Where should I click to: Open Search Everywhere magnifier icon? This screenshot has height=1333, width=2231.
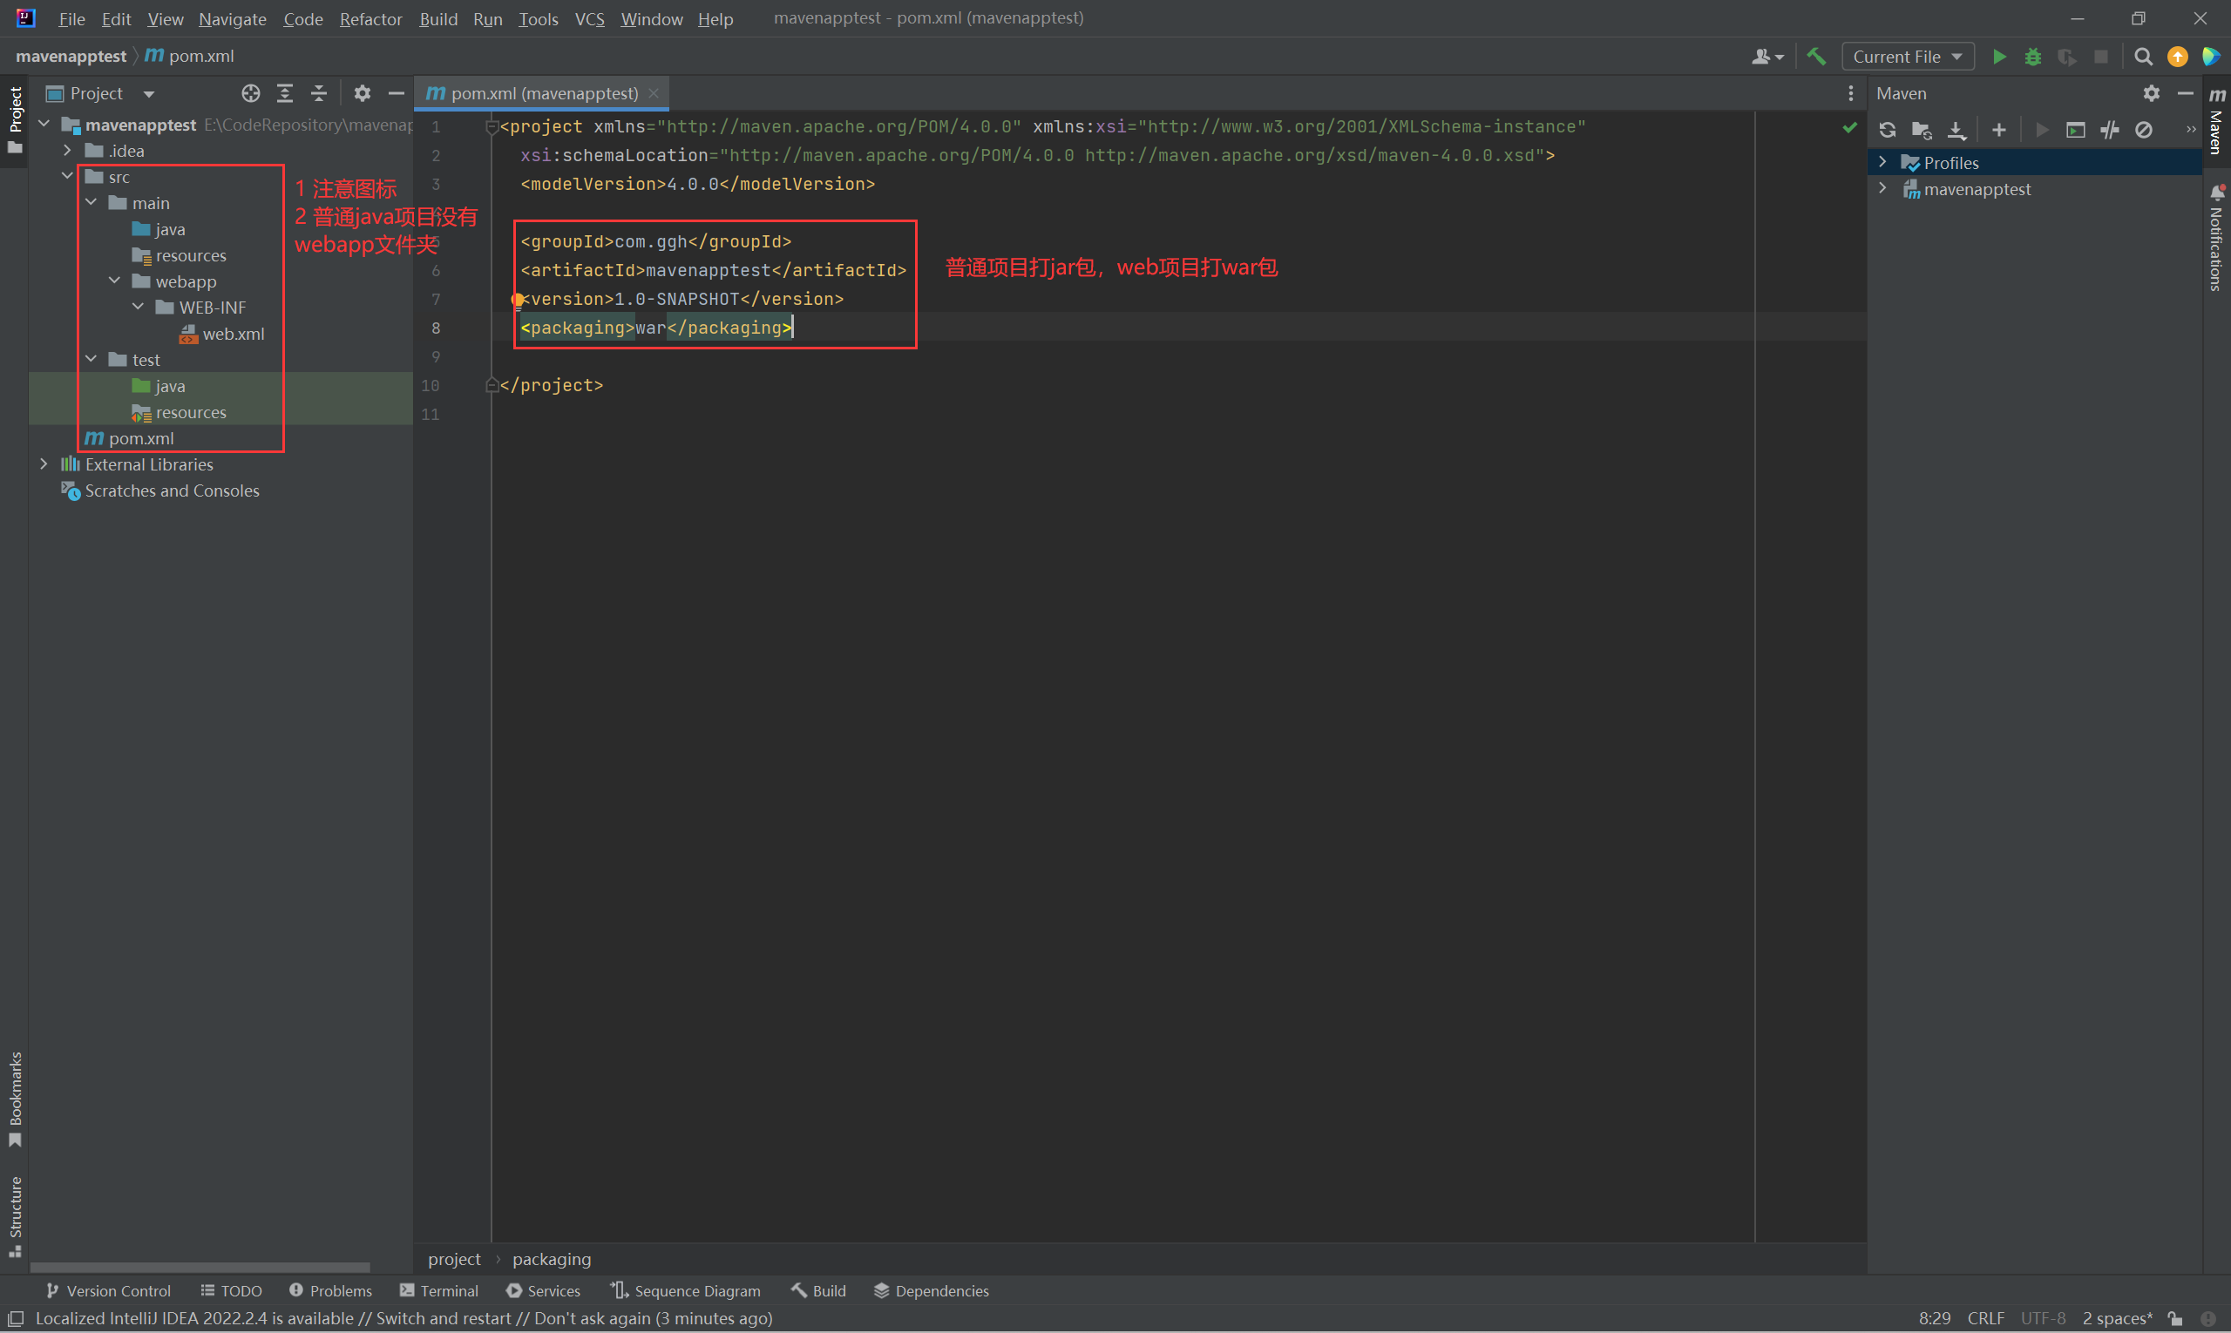coord(2143,57)
